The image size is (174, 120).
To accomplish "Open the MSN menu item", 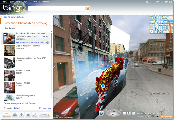I will (x=35, y=2).
